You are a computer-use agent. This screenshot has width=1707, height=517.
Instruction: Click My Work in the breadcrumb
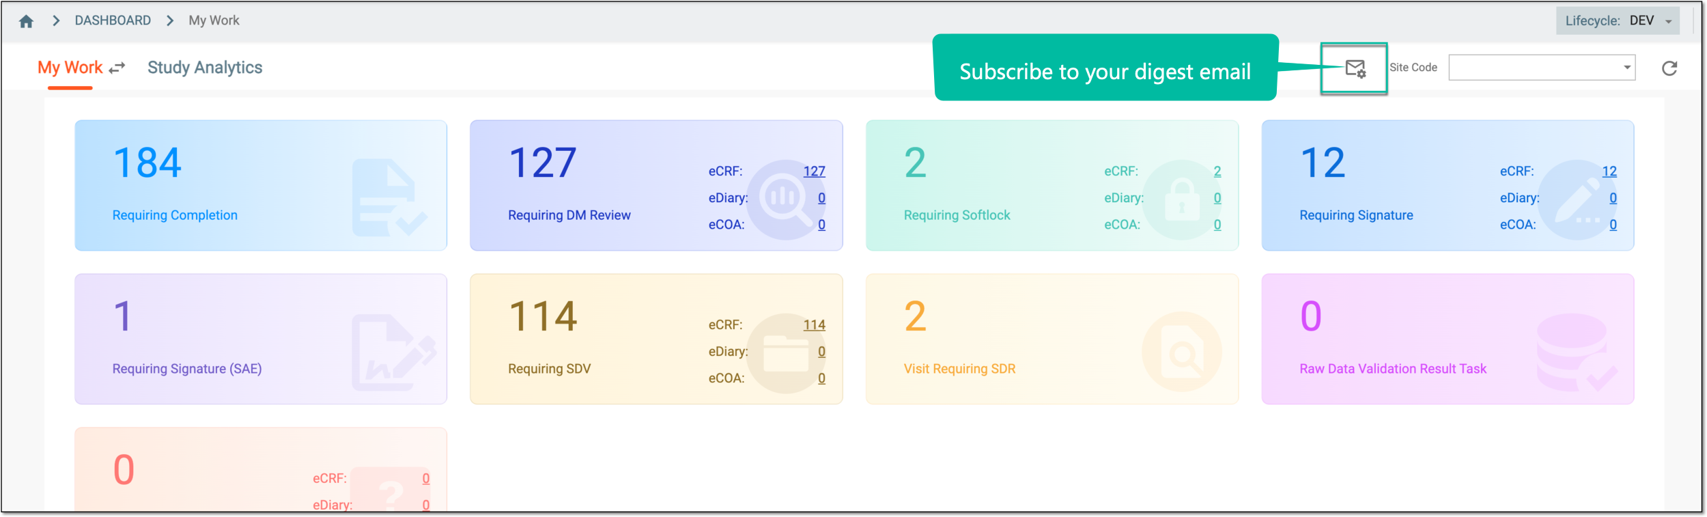[214, 20]
